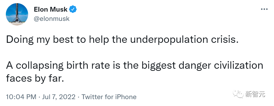This screenshot has width=274, height=106.
Task: Click the Jul 7, 2022 date
Action: 58,97
